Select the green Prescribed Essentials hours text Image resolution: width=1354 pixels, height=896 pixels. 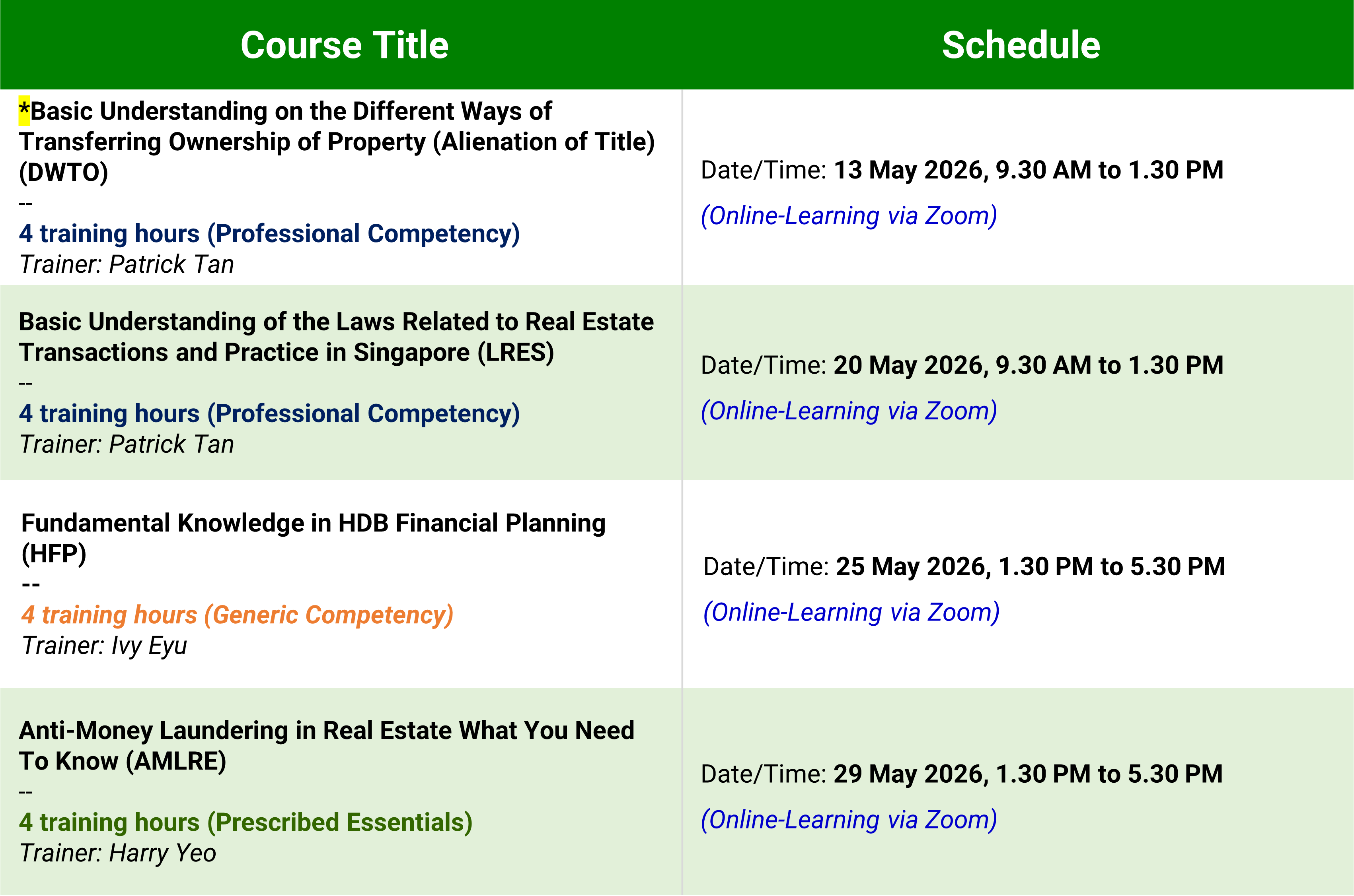click(x=245, y=823)
